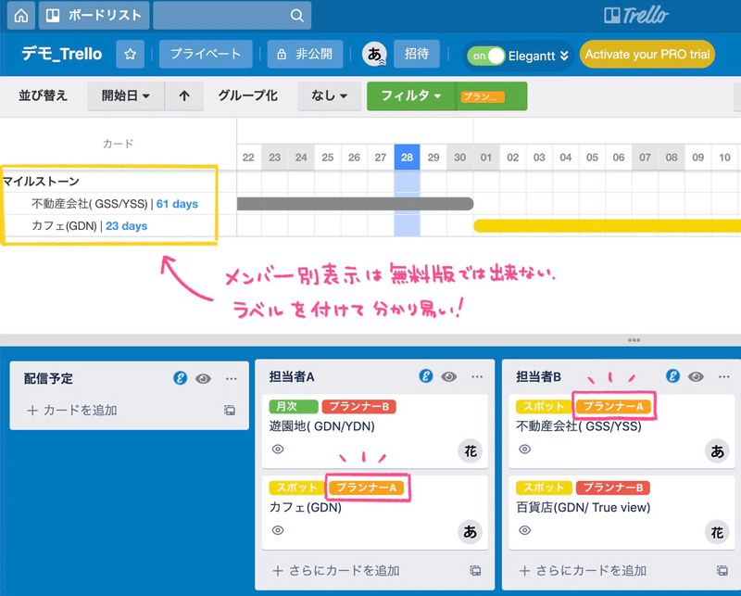Click あ avatar on カフェ(GDN) card
This screenshot has height=596, width=741.
[x=471, y=532]
